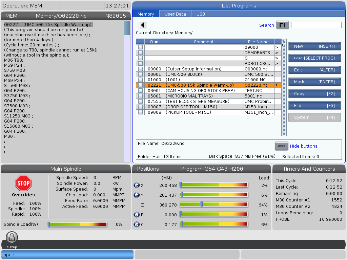Screen dimensions: 347x260
Task: Click the B axis home icon
Action: [x=137, y=215]
